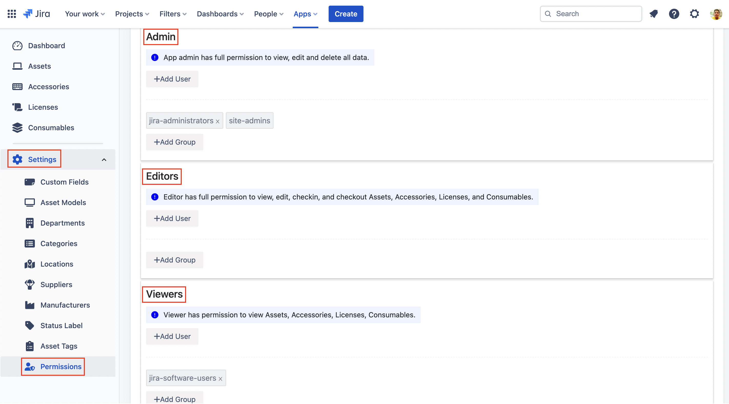Collapse the Settings section chevron
Screen dimensions: 729x404
point(104,160)
